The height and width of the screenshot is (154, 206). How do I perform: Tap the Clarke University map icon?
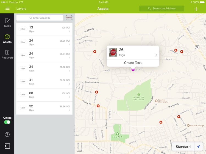(x=156, y=101)
